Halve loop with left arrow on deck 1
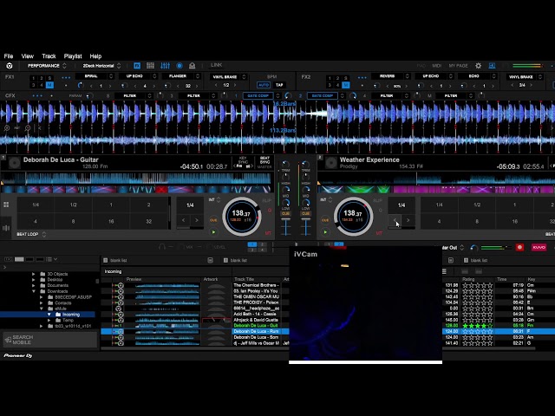The image size is (555, 416). click(183, 220)
